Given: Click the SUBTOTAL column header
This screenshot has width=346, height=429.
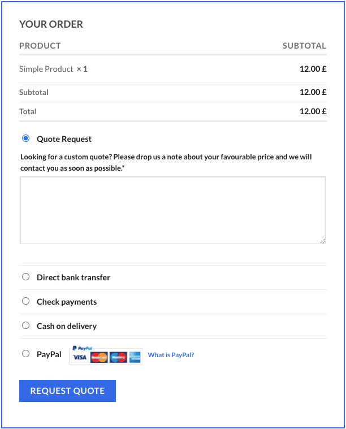Looking at the screenshot, I should (x=304, y=46).
